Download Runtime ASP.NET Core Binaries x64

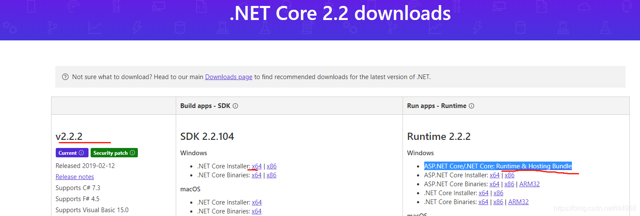point(494,184)
